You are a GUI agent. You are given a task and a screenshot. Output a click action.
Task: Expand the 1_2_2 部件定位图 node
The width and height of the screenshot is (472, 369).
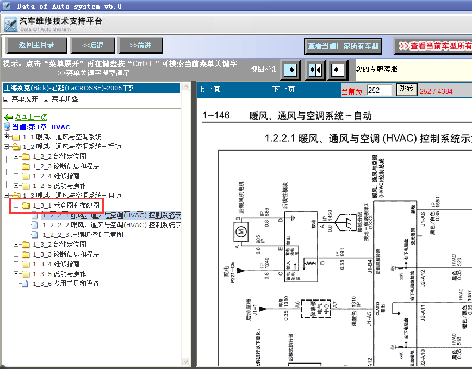[16, 157]
